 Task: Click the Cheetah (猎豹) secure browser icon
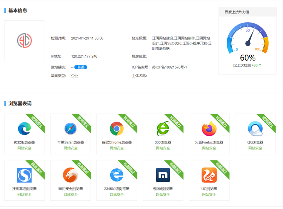(x=71, y=175)
